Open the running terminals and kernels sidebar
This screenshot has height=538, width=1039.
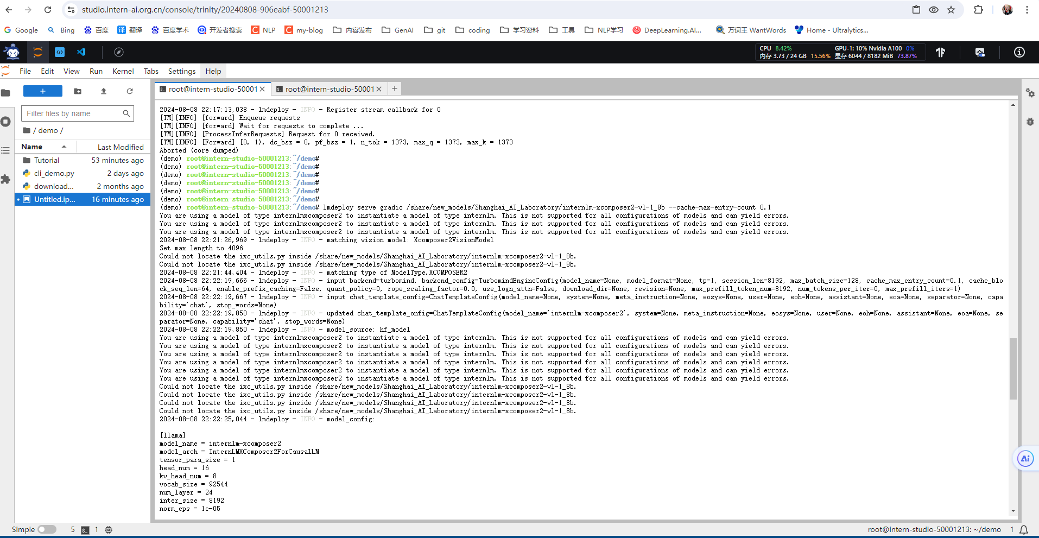click(x=6, y=122)
